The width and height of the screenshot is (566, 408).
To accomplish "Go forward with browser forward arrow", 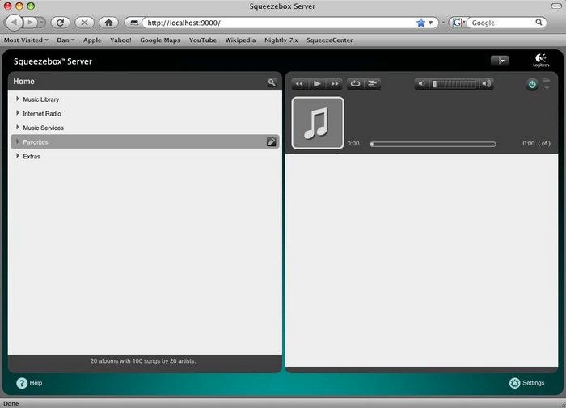I will (x=31, y=23).
